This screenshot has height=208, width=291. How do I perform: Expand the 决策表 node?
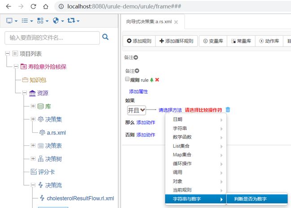[33, 145]
